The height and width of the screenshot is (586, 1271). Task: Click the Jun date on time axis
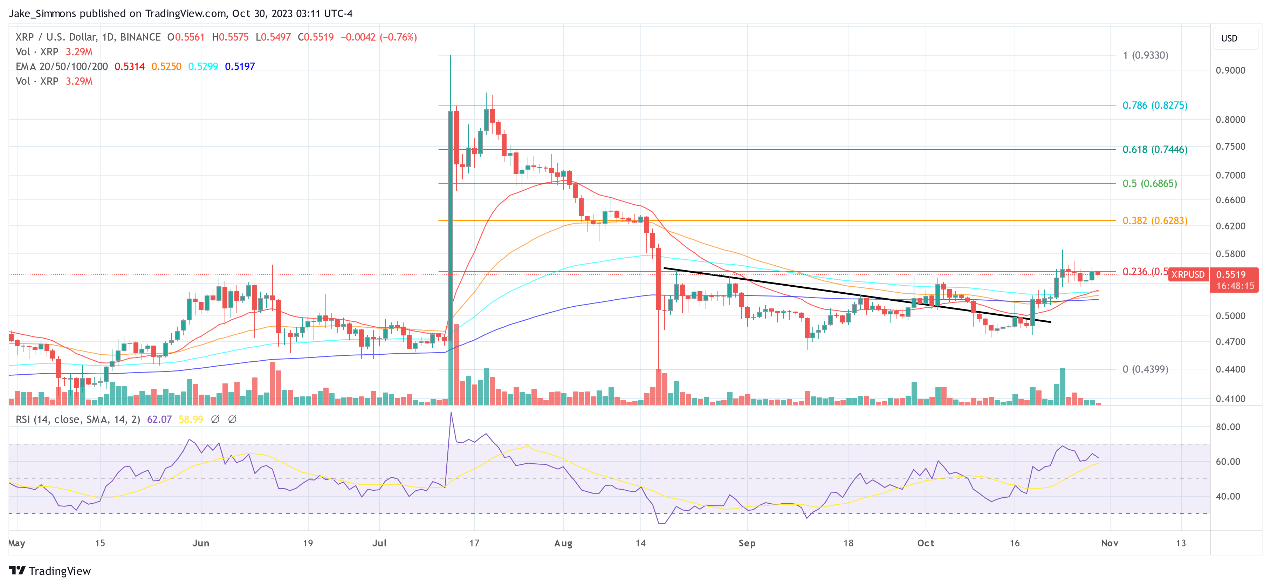[x=200, y=543]
